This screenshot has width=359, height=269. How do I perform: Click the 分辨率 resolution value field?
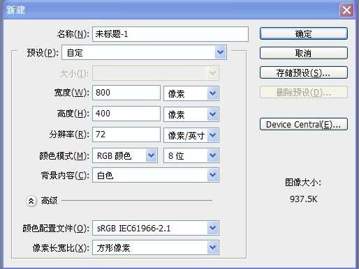tap(126, 134)
